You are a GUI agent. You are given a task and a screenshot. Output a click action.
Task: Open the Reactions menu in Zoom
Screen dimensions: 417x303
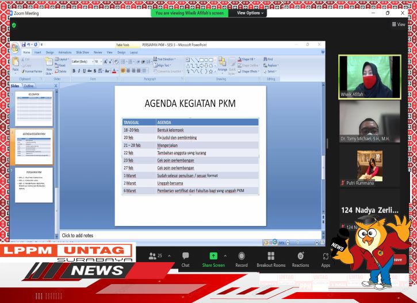point(300,260)
